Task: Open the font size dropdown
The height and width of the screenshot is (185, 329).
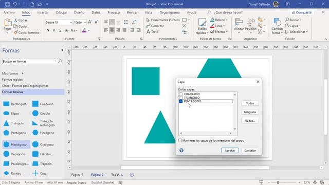Action: pyautogui.click(x=85, y=22)
